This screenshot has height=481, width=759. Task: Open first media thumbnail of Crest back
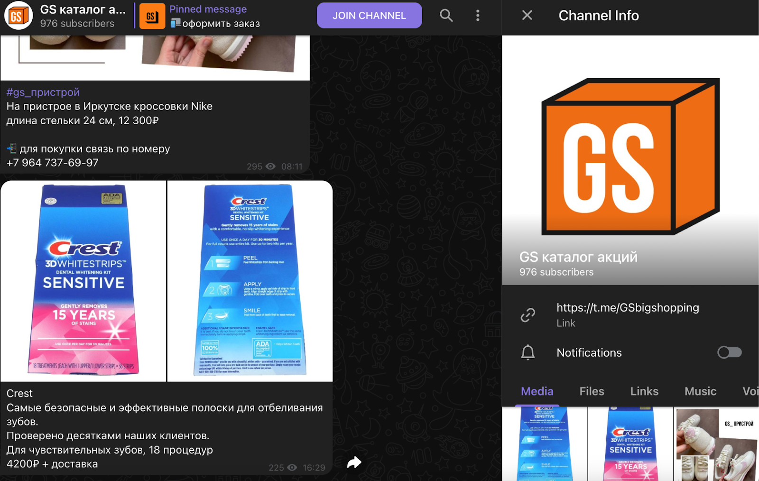coord(545,444)
